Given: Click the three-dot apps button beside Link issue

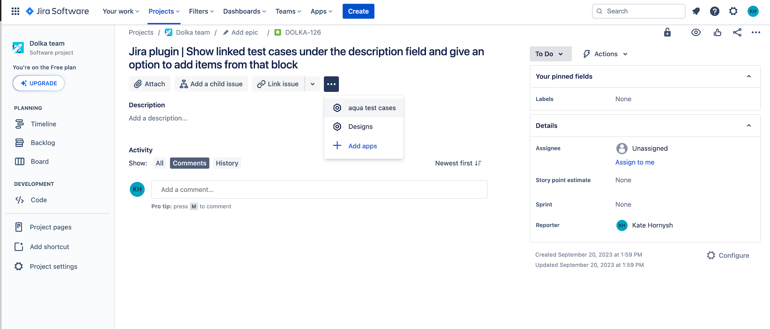Looking at the screenshot, I should click(x=331, y=84).
